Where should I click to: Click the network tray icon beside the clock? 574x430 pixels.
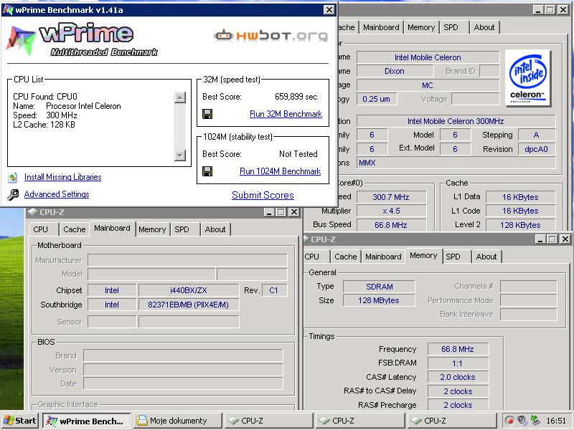click(x=535, y=421)
